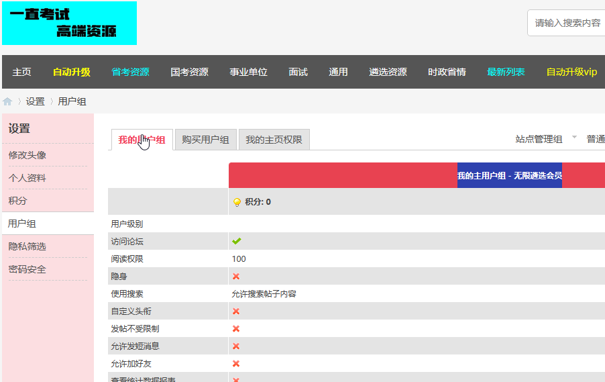Open 最新列表 in the navigation bar
Image resolution: width=605 pixels, height=382 pixels.
click(x=506, y=72)
